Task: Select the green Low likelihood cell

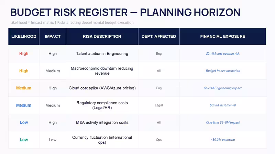Action: [x=24, y=140]
